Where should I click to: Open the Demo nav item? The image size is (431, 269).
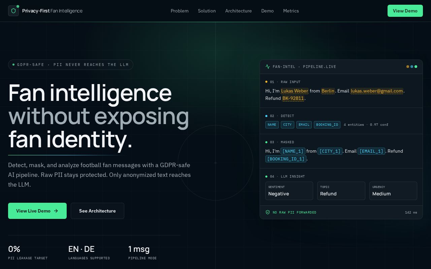pos(267,11)
